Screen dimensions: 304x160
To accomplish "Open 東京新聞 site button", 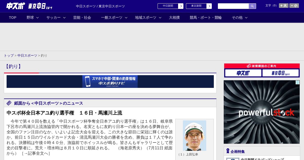I will pos(196,6).
